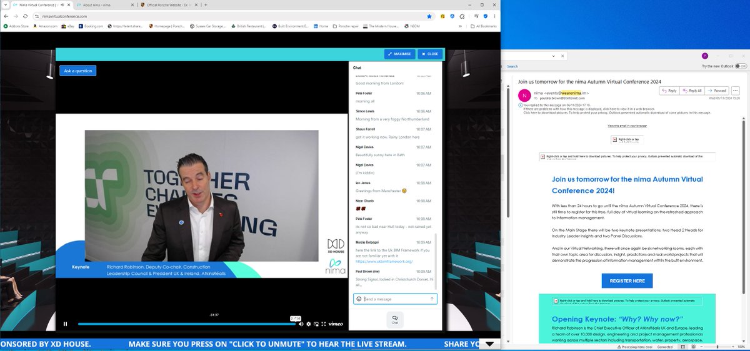Open Amazon.com bookmark
Image resolution: width=750 pixels, height=351 pixels.
click(x=45, y=26)
